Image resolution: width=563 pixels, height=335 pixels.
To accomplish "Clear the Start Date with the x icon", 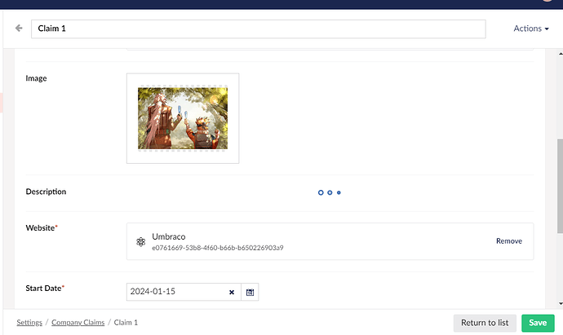I will [x=231, y=292].
